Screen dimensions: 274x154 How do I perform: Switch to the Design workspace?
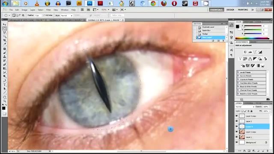point(230,10)
